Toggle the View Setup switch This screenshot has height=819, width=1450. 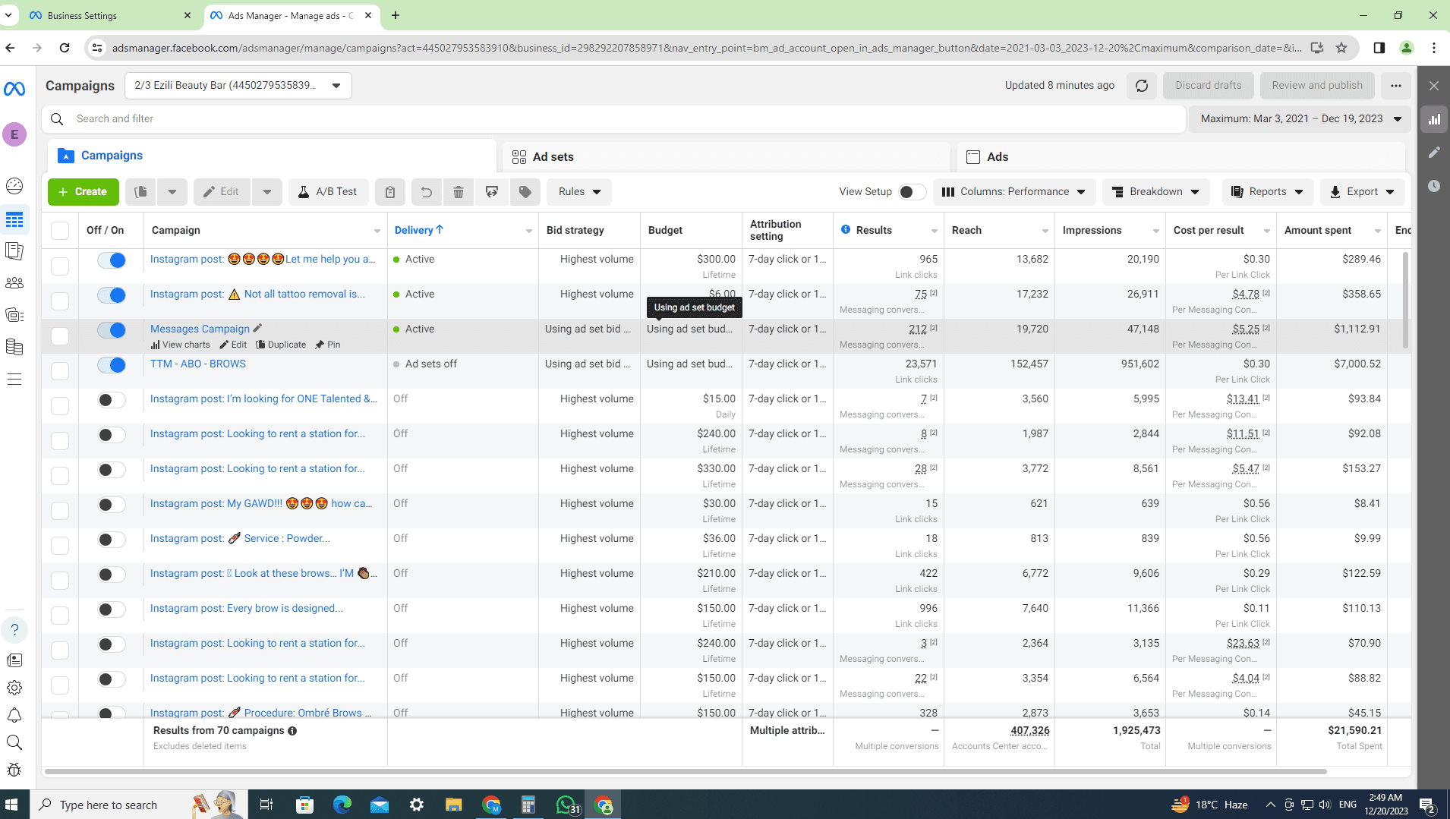pos(911,192)
